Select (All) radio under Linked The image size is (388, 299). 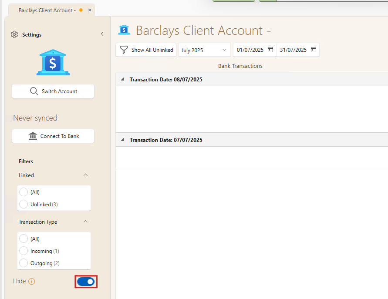tap(24, 192)
